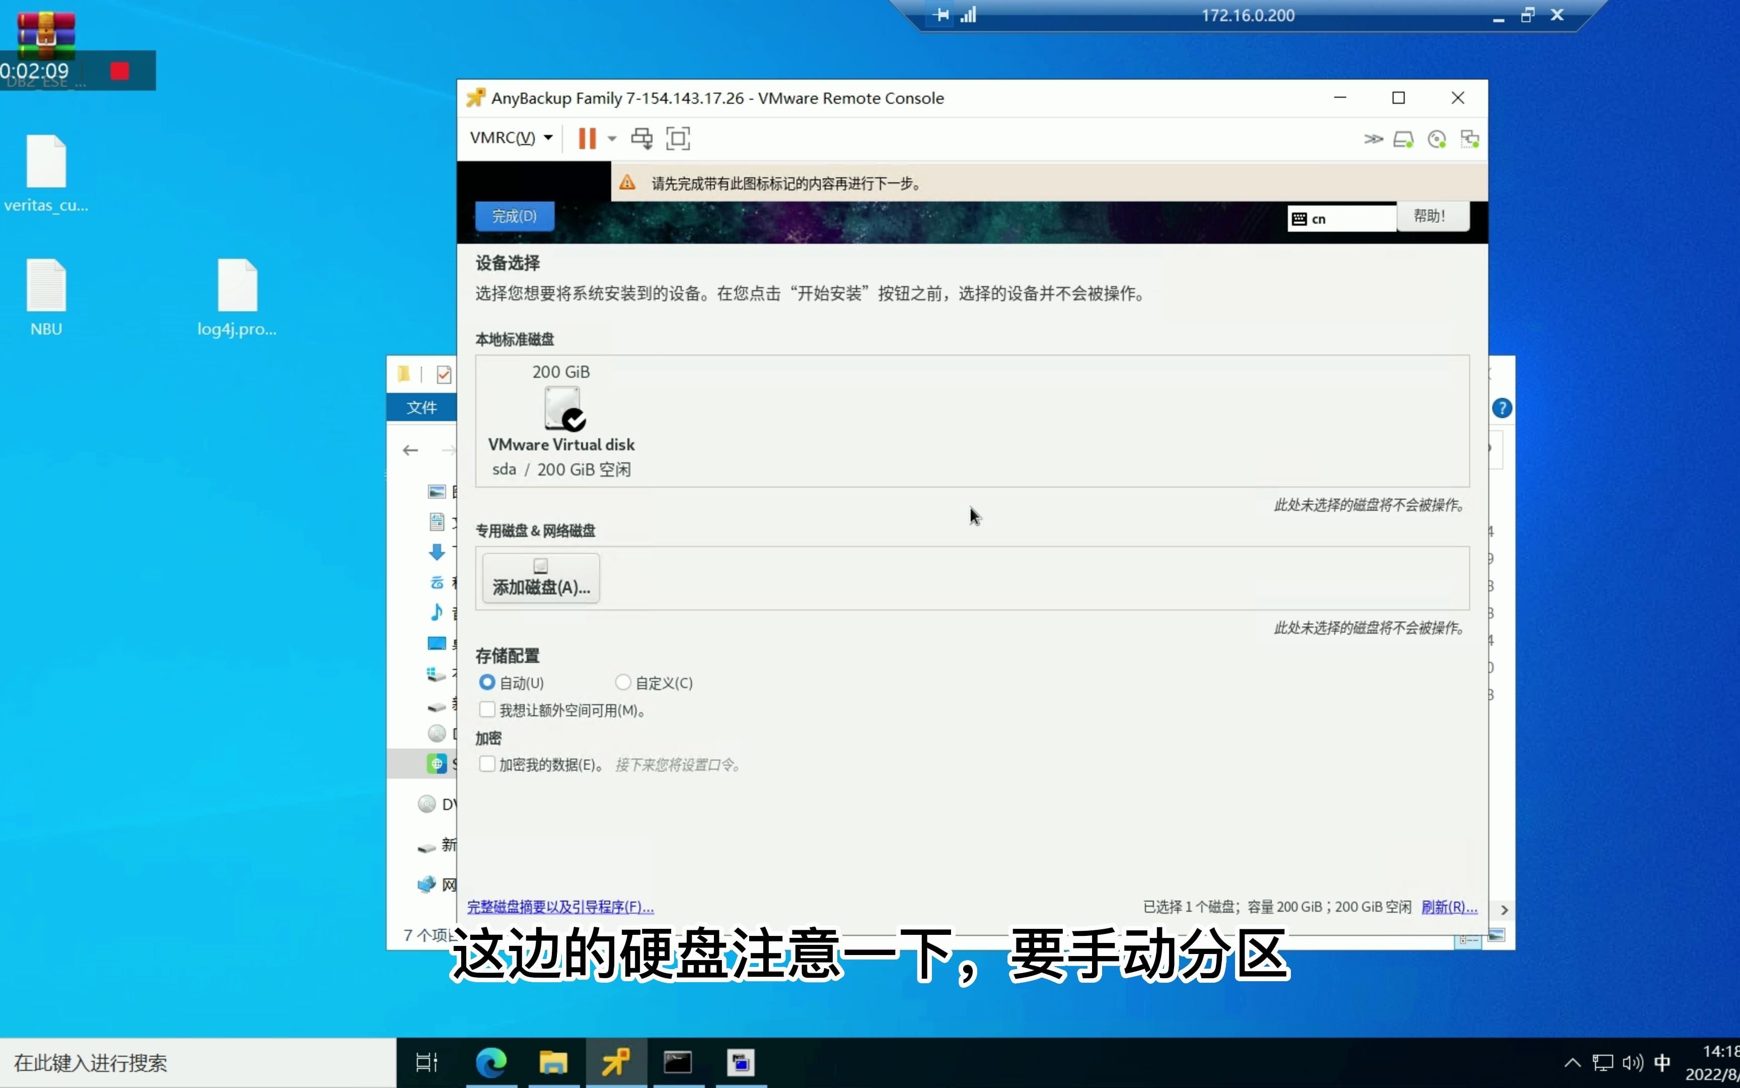Click the fullscreen toolbar icon in VMRC
The width and height of the screenshot is (1740, 1088).
677,138
